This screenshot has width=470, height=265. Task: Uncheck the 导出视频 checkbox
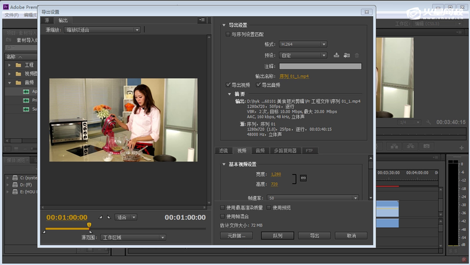click(229, 85)
